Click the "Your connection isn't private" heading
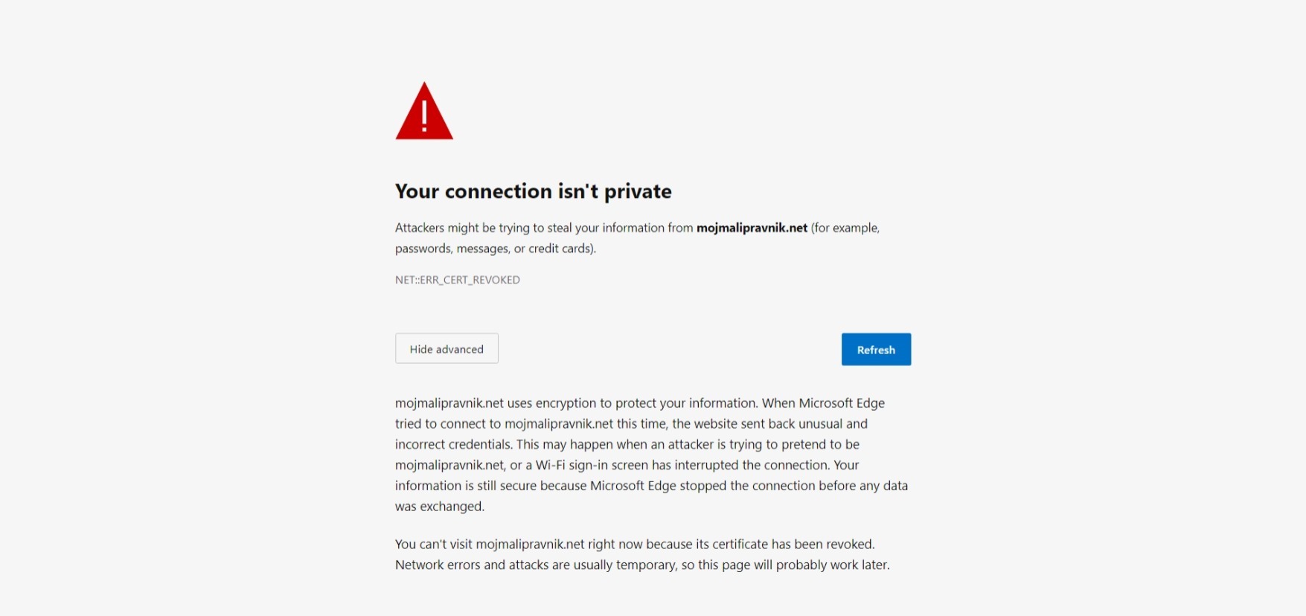Image resolution: width=1306 pixels, height=616 pixels. [533, 191]
